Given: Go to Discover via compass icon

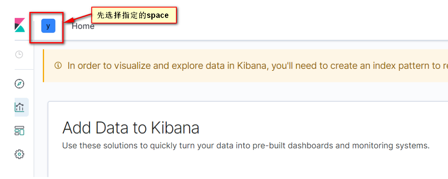Looking at the screenshot, I should 19,84.
